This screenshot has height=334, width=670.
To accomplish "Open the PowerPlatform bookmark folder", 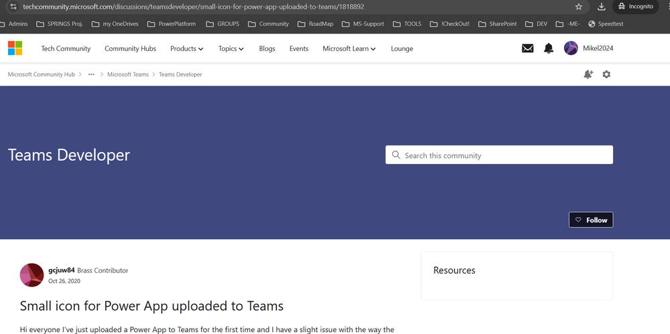I will point(171,24).
